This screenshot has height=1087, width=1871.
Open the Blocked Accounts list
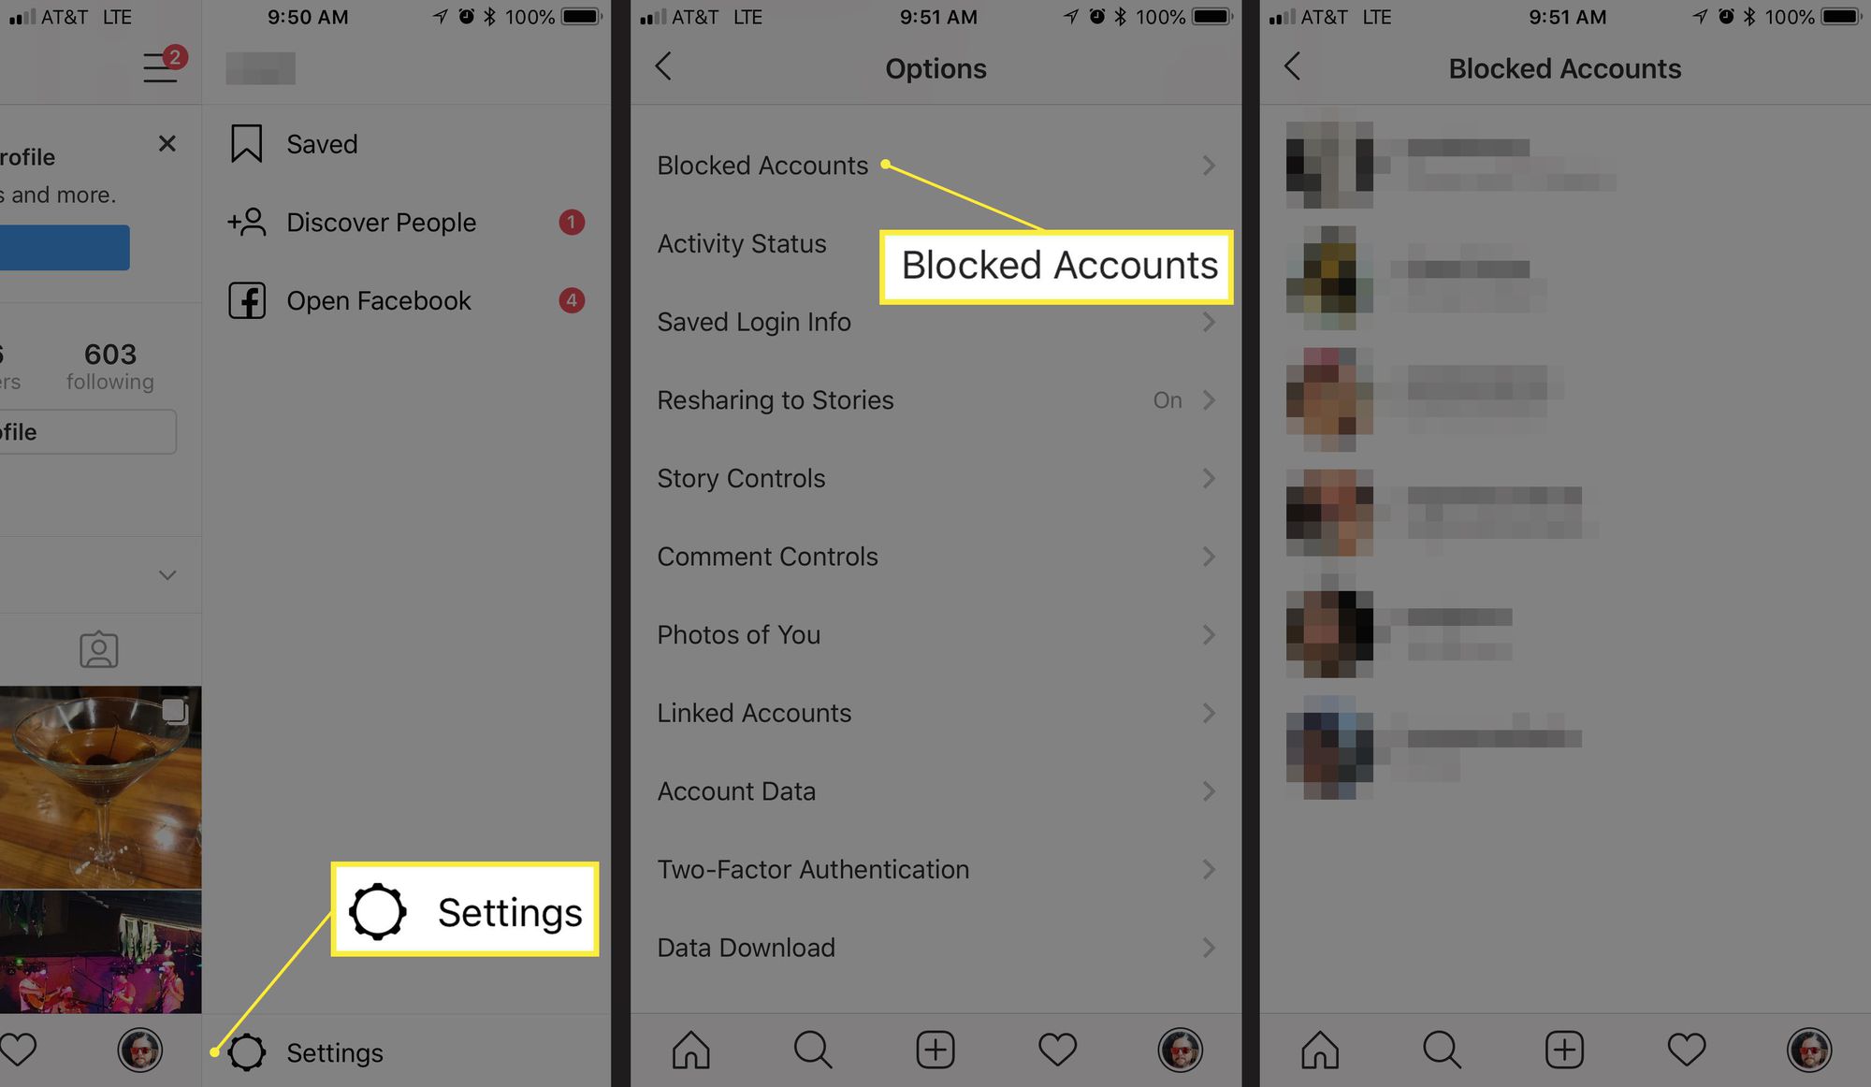[x=762, y=166]
